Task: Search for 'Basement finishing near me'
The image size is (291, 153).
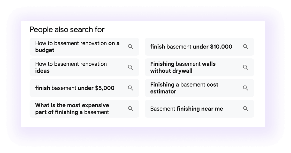Action: (186, 109)
